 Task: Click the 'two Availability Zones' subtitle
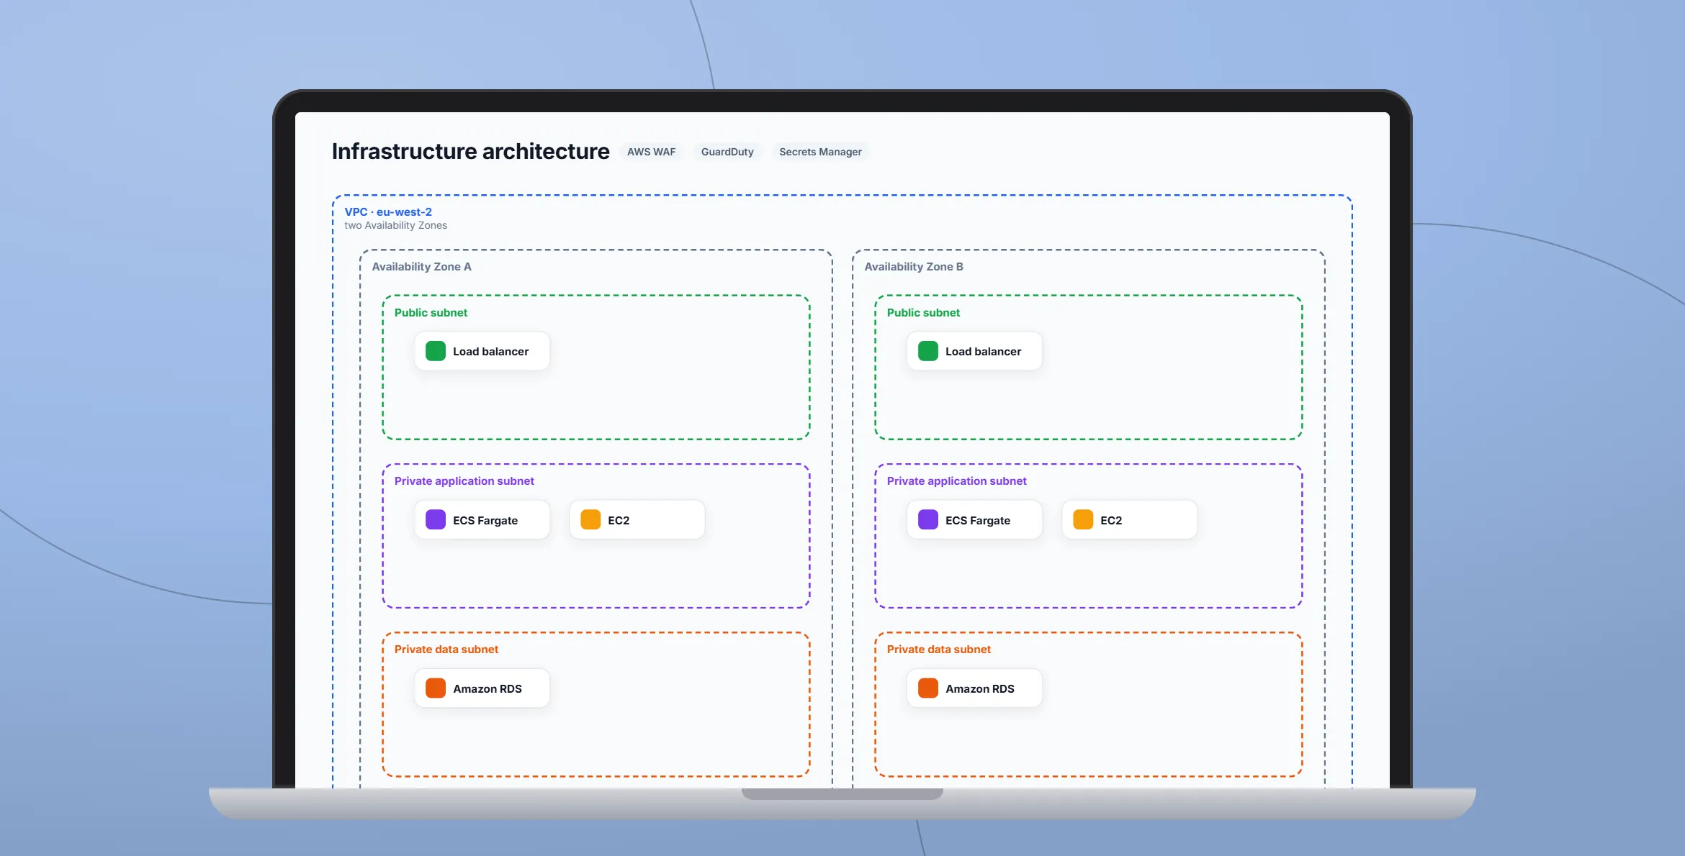(x=395, y=225)
